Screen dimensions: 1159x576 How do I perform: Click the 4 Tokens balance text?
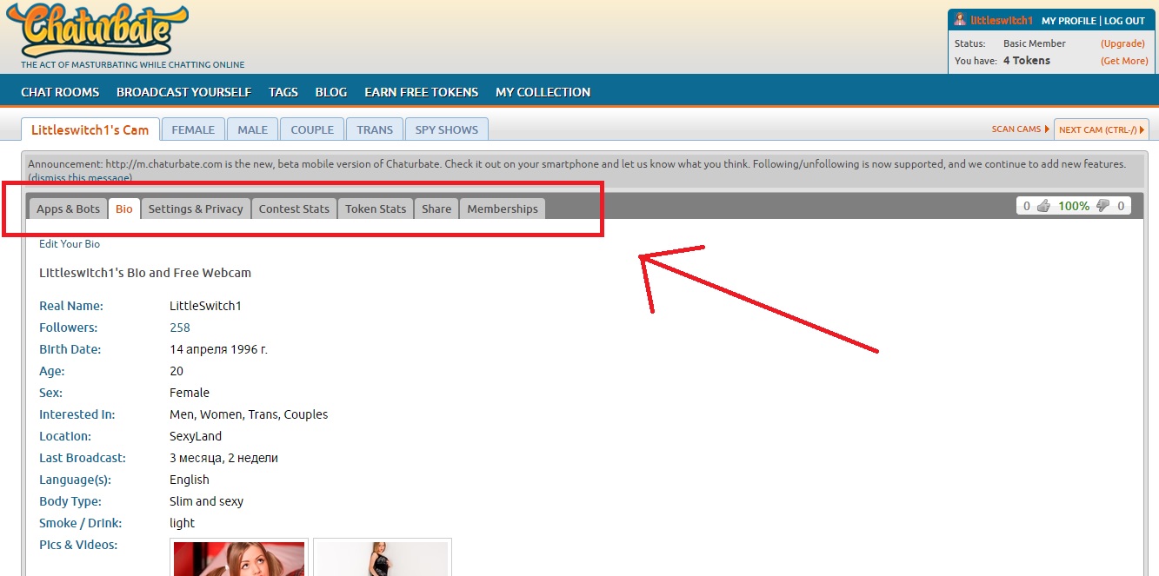1027,61
